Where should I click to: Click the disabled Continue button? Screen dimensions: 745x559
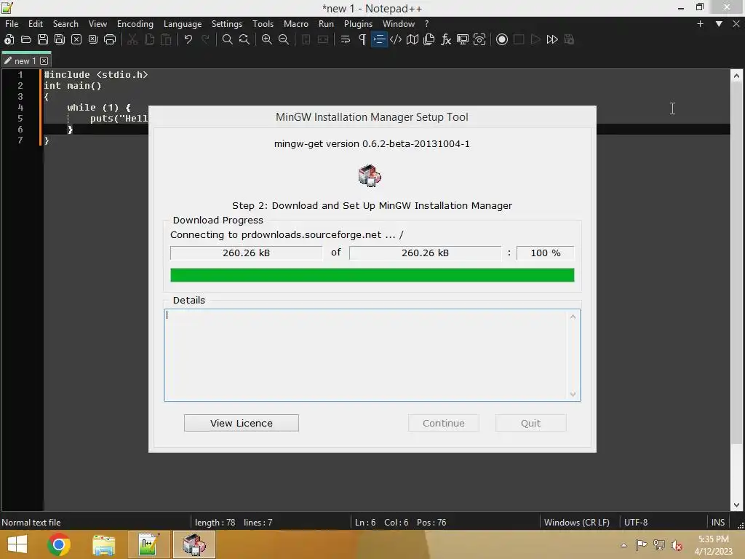coord(444,423)
